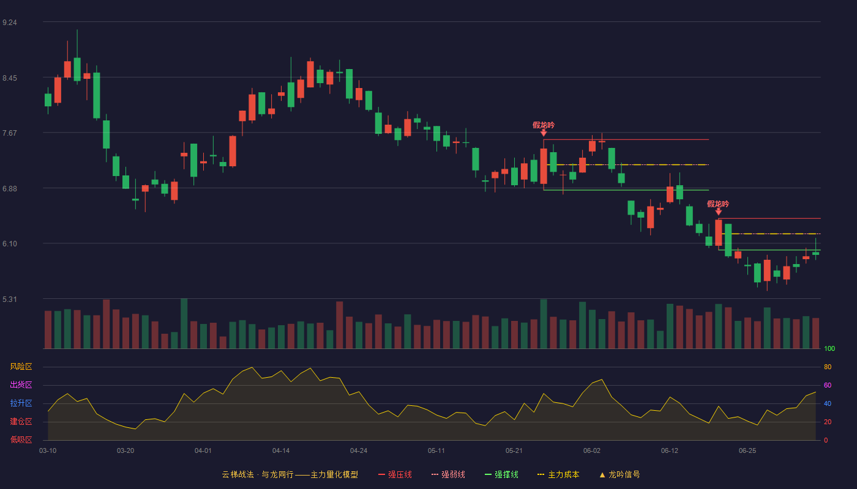Click the 06-12 date label
This screenshot has width=857, height=489.
(670, 450)
